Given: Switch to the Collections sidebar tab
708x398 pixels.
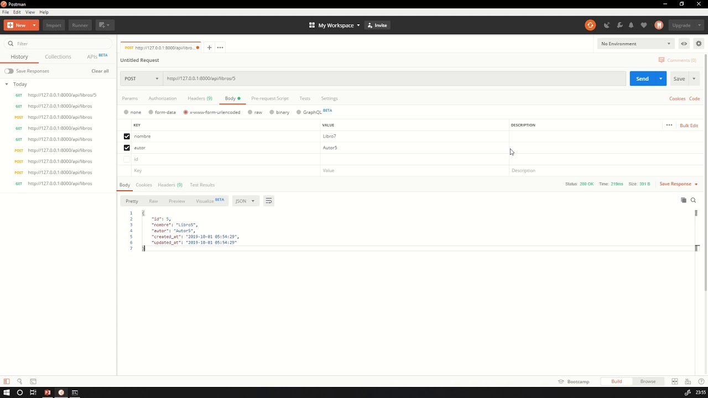Looking at the screenshot, I should (x=58, y=56).
